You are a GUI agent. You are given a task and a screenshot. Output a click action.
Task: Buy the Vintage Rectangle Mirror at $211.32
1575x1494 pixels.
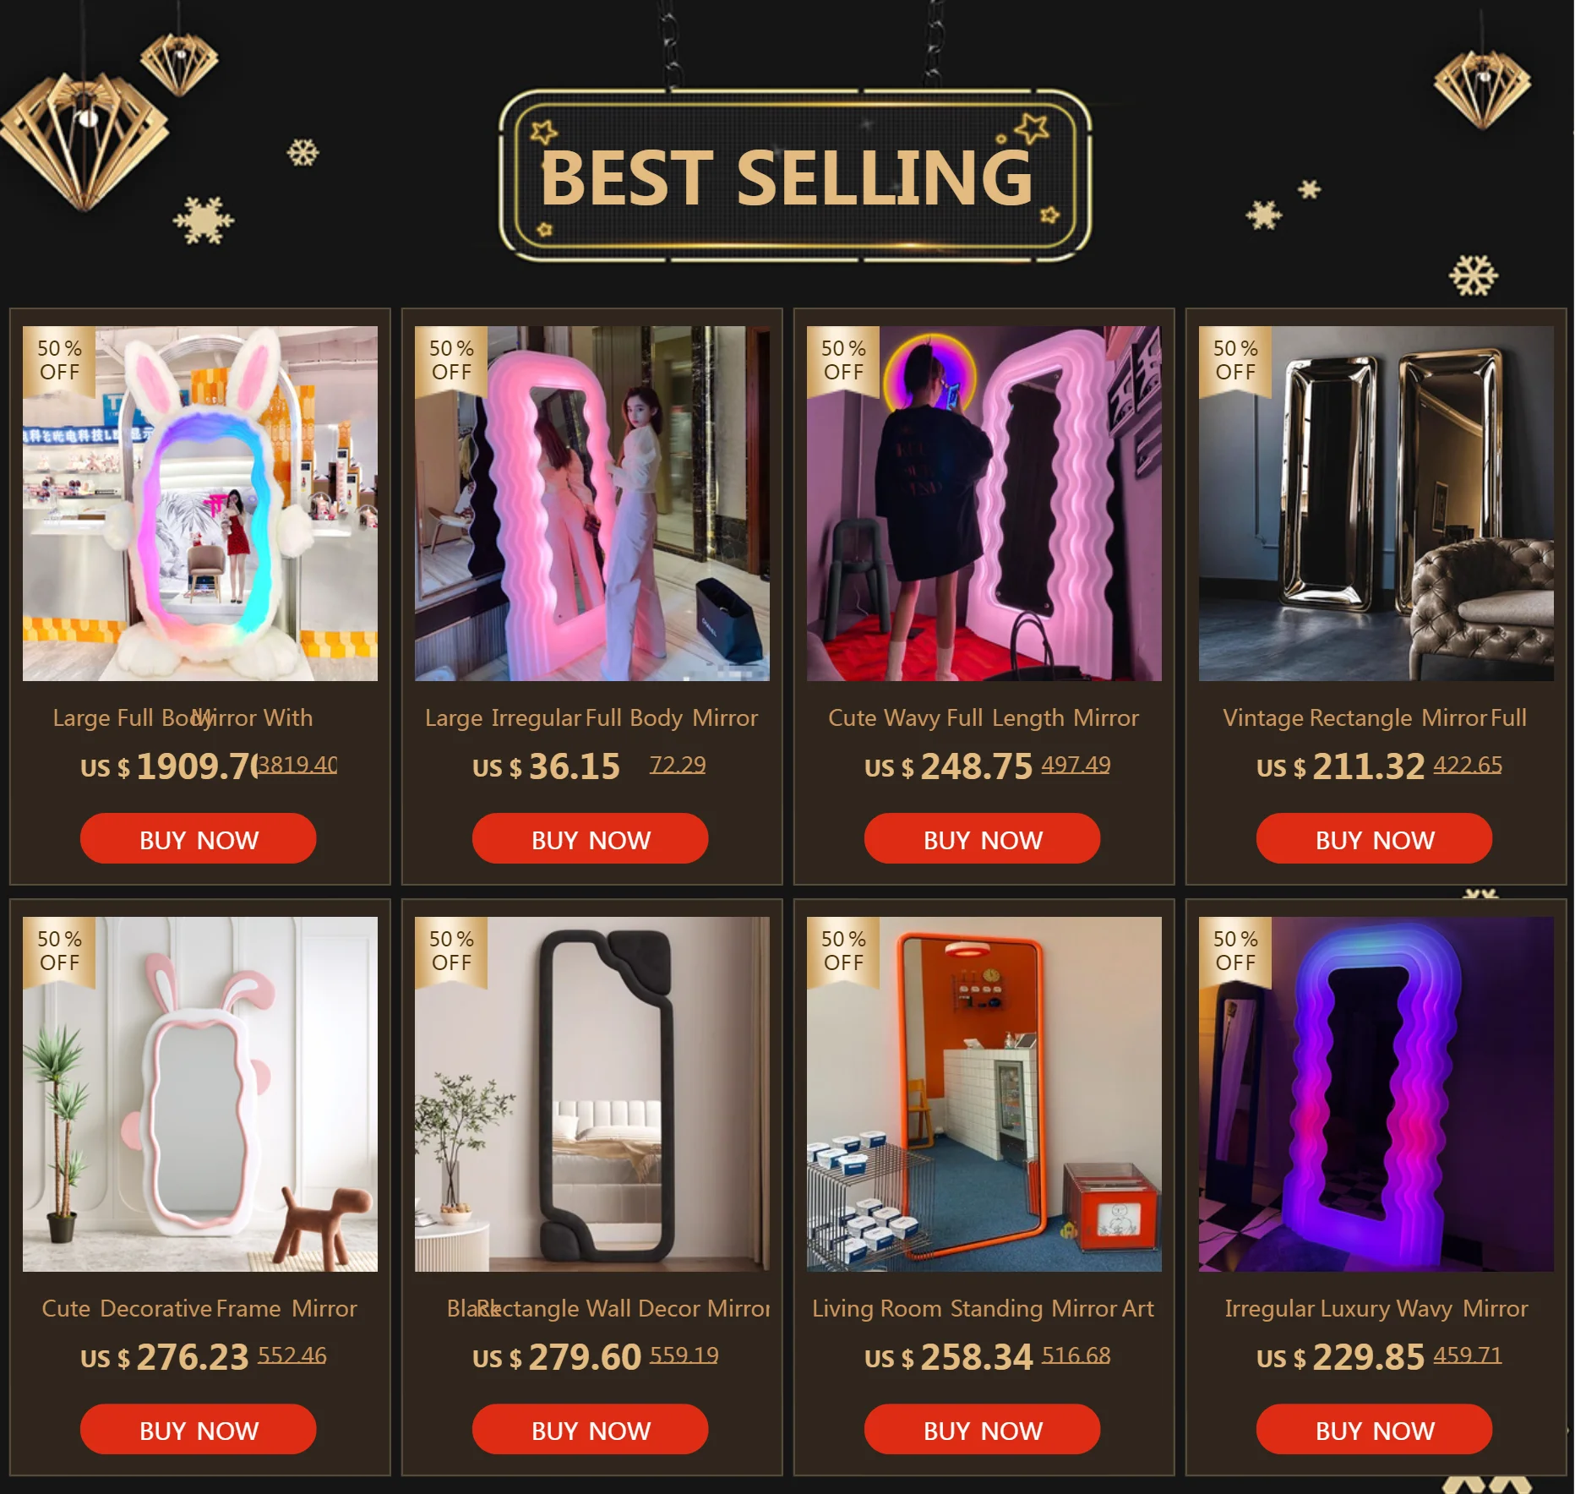(1375, 838)
